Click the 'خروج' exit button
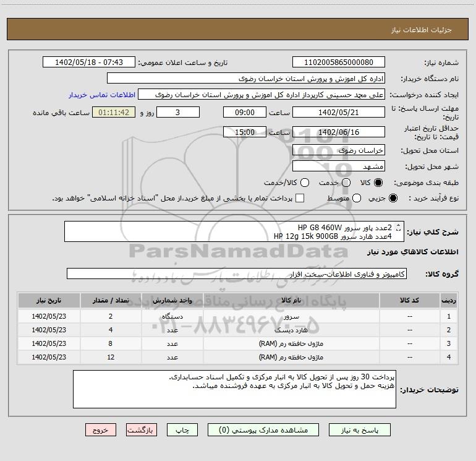Screen dimensions: 476x461 click(x=101, y=430)
